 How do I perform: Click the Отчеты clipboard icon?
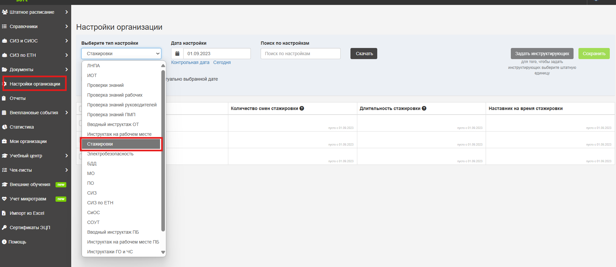(4, 98)
